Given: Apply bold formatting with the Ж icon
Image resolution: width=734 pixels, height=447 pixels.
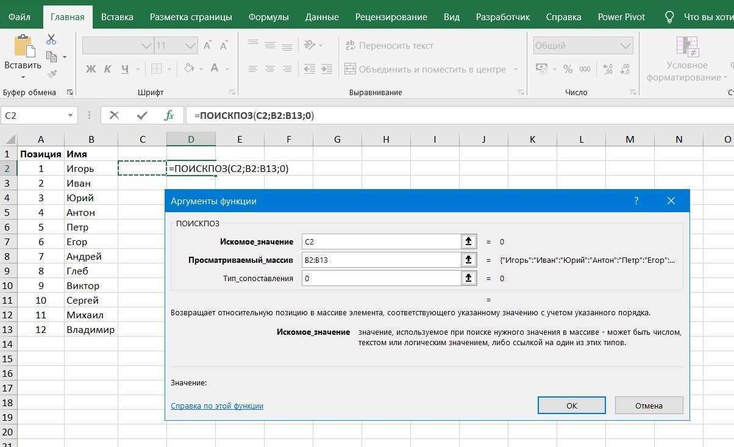Looking at the screenshot, I should pyautogui.click(x=90, y=68).
